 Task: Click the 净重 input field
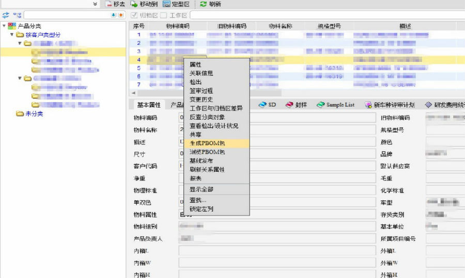tap(276, 178)
